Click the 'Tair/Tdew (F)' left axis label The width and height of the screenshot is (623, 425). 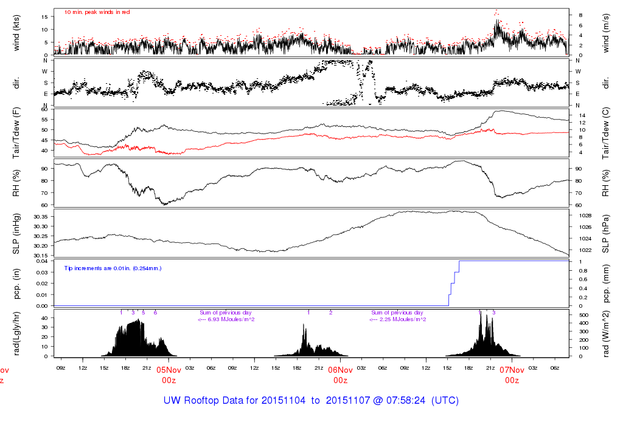pyautogui.click(x=16, y=133)
